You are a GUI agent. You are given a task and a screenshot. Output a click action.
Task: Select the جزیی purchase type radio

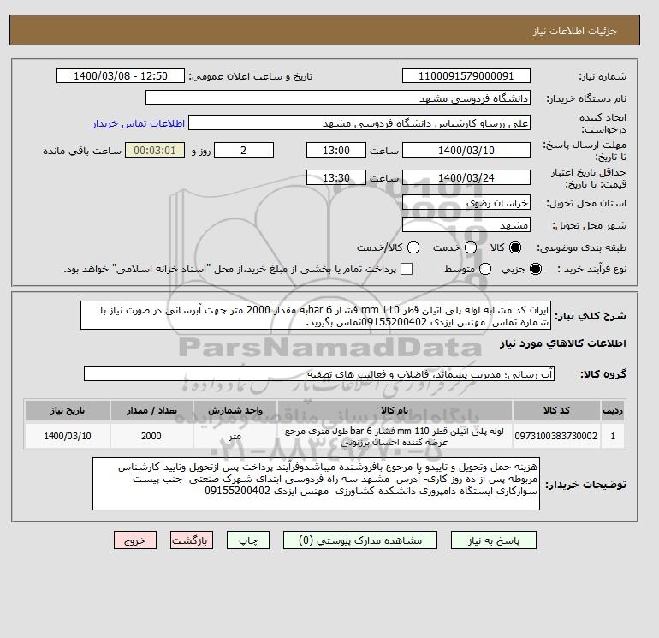[536, 269]
